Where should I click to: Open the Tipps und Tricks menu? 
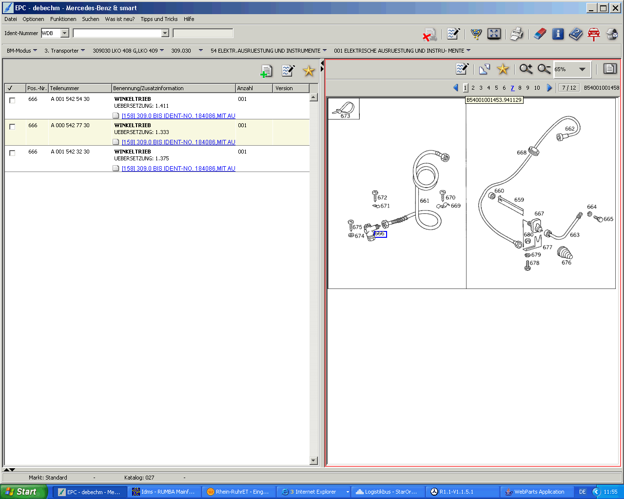pos(159,19)
